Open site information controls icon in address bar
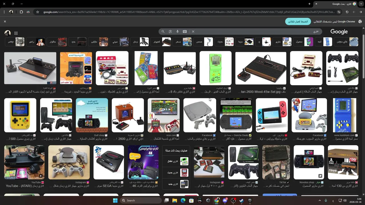The image size is (365, 205). pyautogui.click(x=339, y=12)
